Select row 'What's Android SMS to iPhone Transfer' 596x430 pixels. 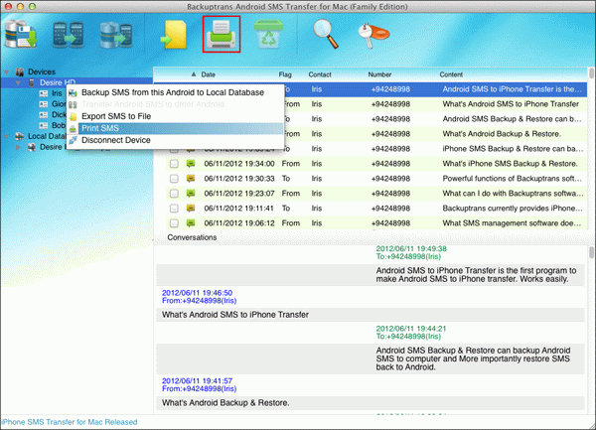pos(511,104)
